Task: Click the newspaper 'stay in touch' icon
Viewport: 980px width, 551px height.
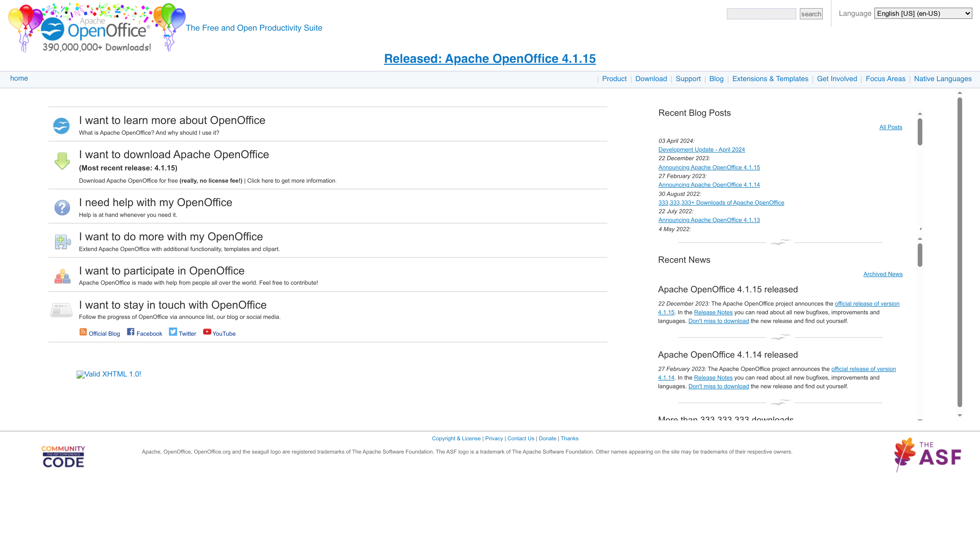Action: (x=61, y=310)
